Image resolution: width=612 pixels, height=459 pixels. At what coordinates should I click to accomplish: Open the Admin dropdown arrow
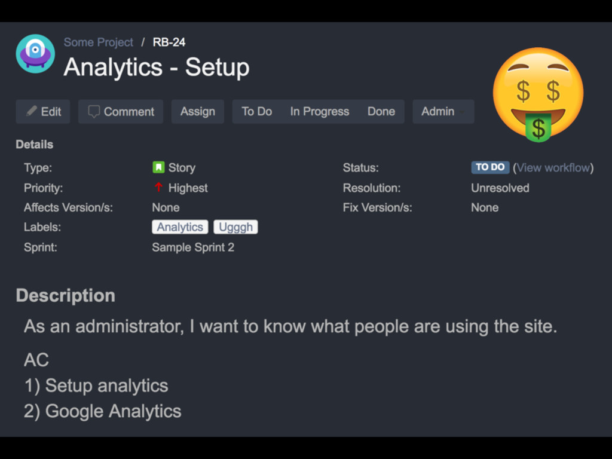[462, 112]
